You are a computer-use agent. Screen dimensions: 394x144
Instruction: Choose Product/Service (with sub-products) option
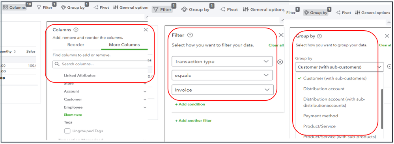tap(340, 137)
